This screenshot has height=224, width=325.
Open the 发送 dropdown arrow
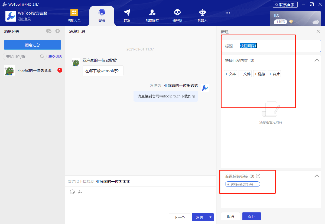click(x=210, y=217)
